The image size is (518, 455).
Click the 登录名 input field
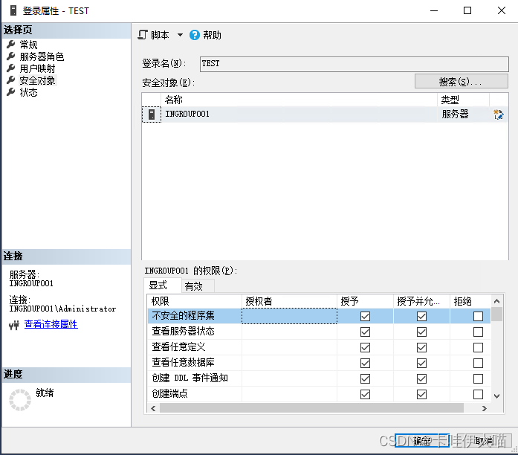354,64
